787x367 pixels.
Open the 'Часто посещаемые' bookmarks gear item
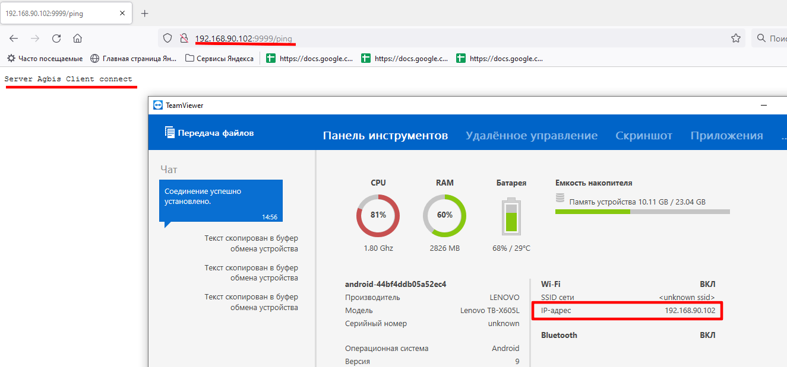(45, 58)
